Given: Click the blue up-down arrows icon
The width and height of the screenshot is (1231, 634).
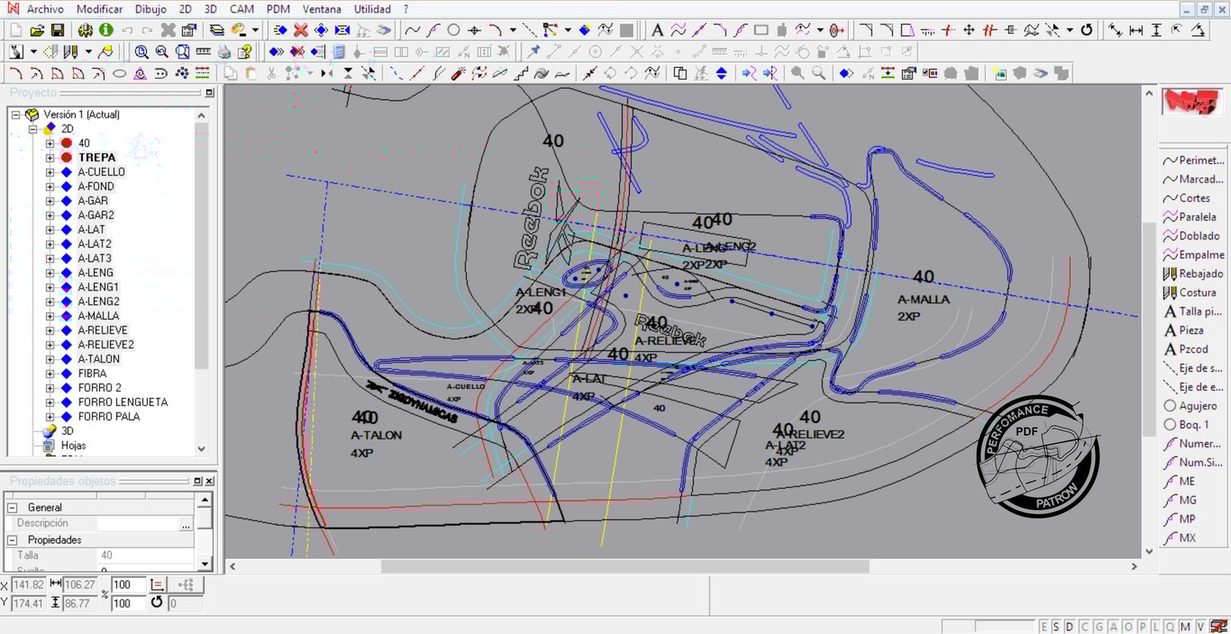Looking at the screenshot, I should (x=721, y=73).
